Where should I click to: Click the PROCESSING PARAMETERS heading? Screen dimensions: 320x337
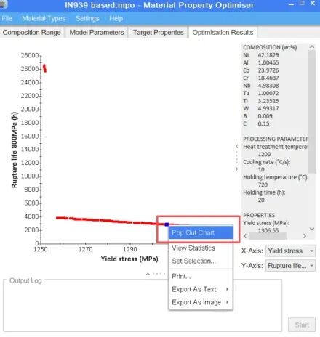276,139
